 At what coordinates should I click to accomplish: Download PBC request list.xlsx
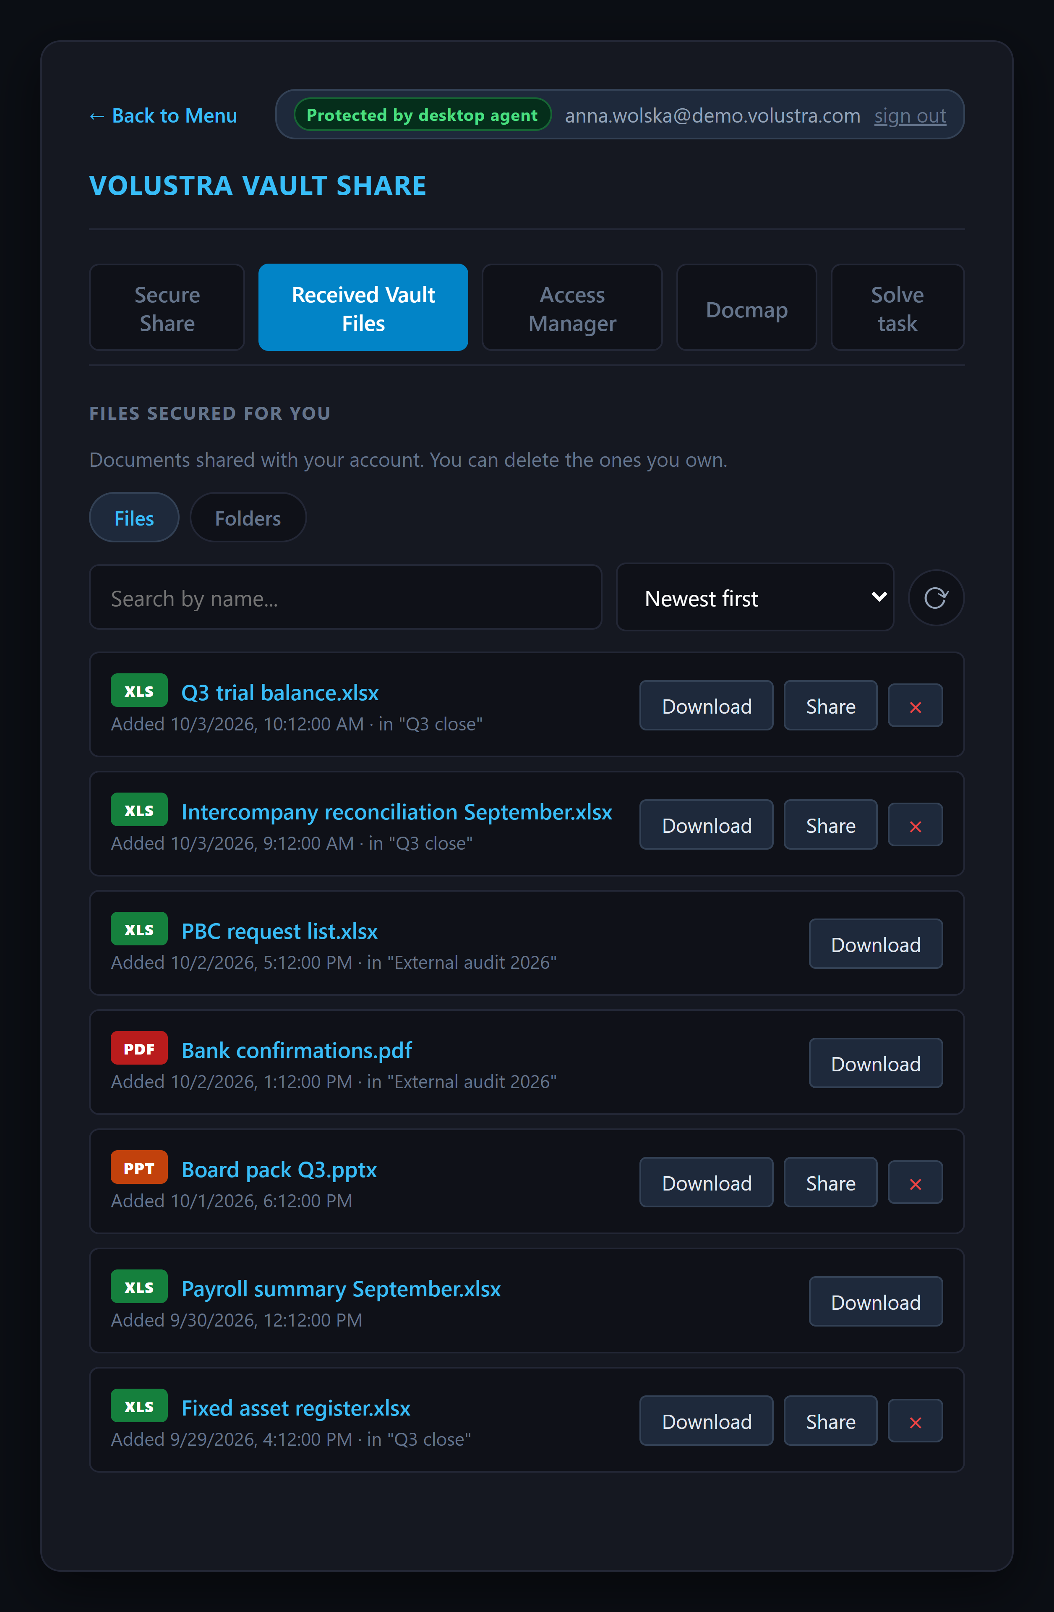click(875, 944)
